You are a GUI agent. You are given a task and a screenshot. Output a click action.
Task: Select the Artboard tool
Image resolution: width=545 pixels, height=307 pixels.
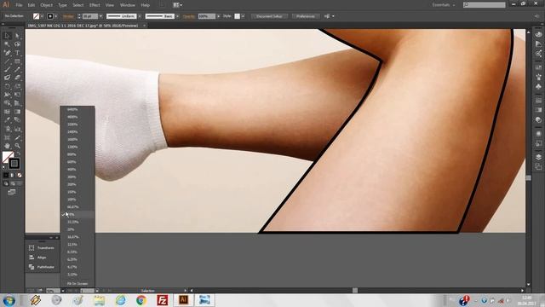[x=8, y=137]
